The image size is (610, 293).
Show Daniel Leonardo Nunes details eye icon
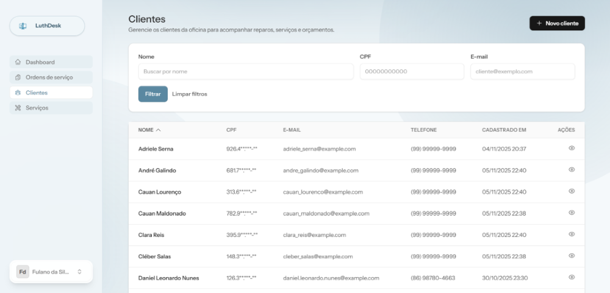point(572,277)
